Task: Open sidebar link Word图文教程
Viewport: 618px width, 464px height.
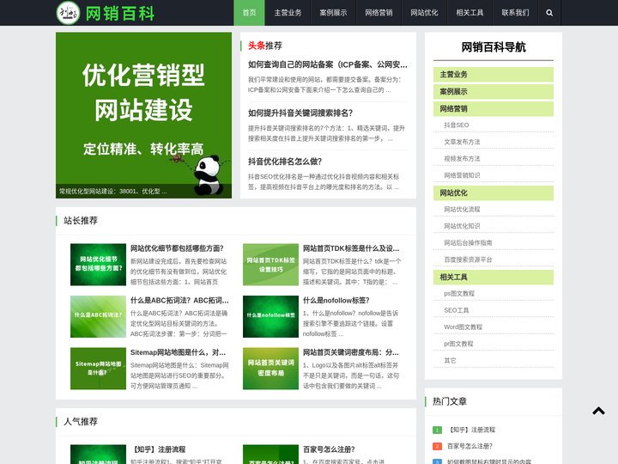Action: click(463, 327)
